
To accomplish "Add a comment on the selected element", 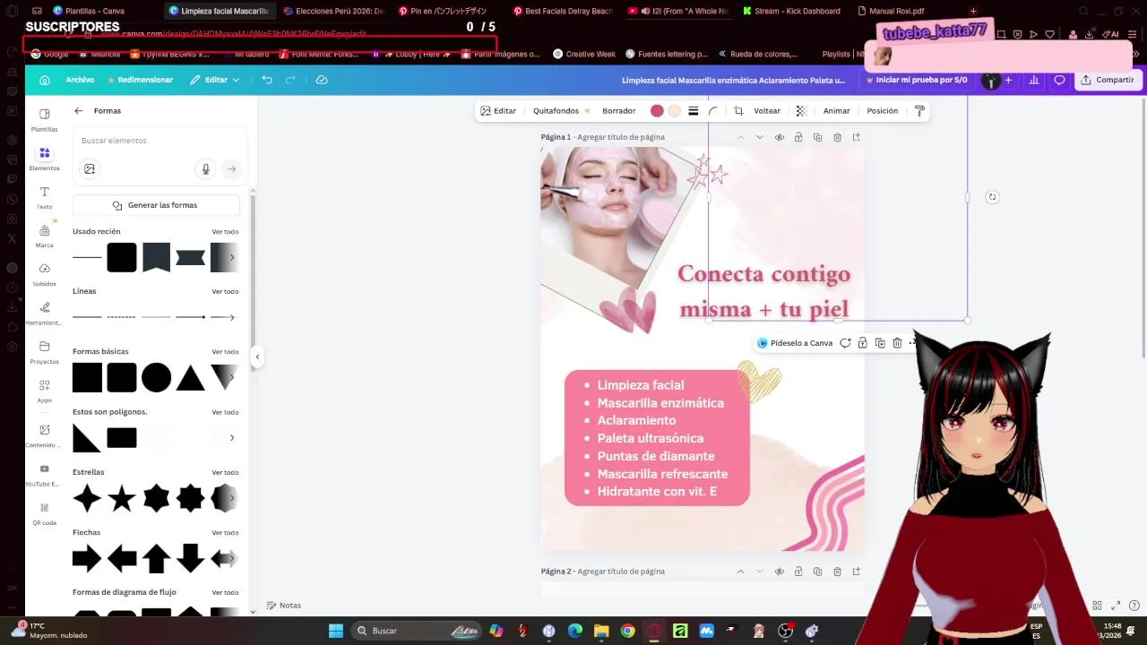I will point(845,343).
